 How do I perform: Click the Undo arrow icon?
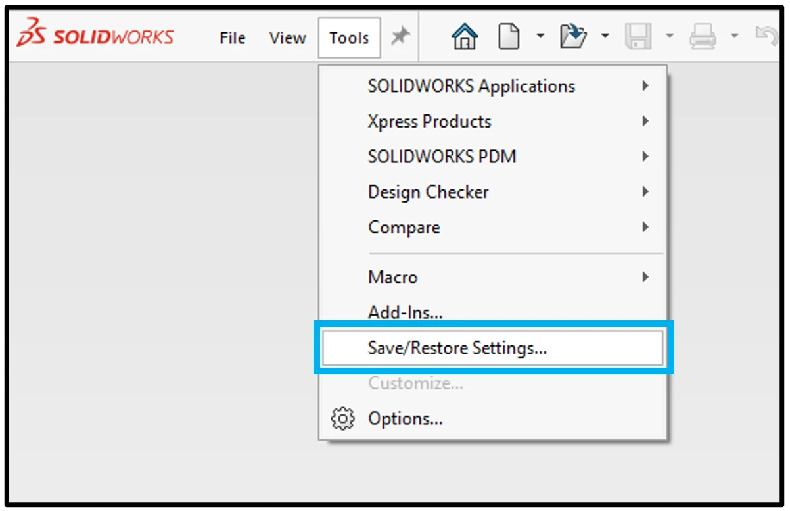click(766, 37)
